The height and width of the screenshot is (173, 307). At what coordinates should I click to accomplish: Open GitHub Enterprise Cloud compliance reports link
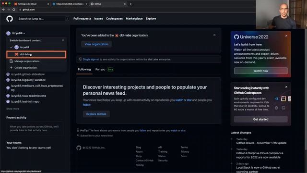pos(260,155)
